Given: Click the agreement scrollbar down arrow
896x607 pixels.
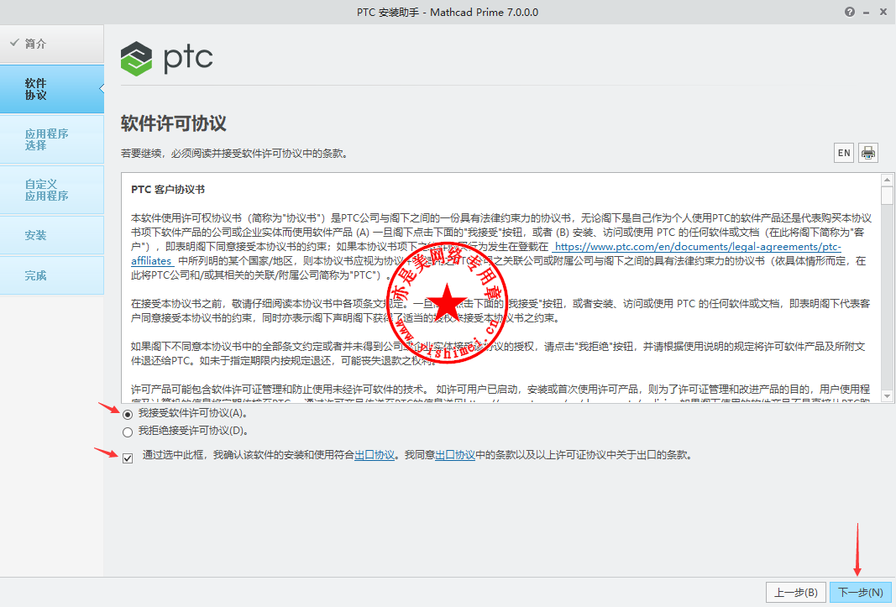Looking at the screenshot, I should (x=887, y=396).
